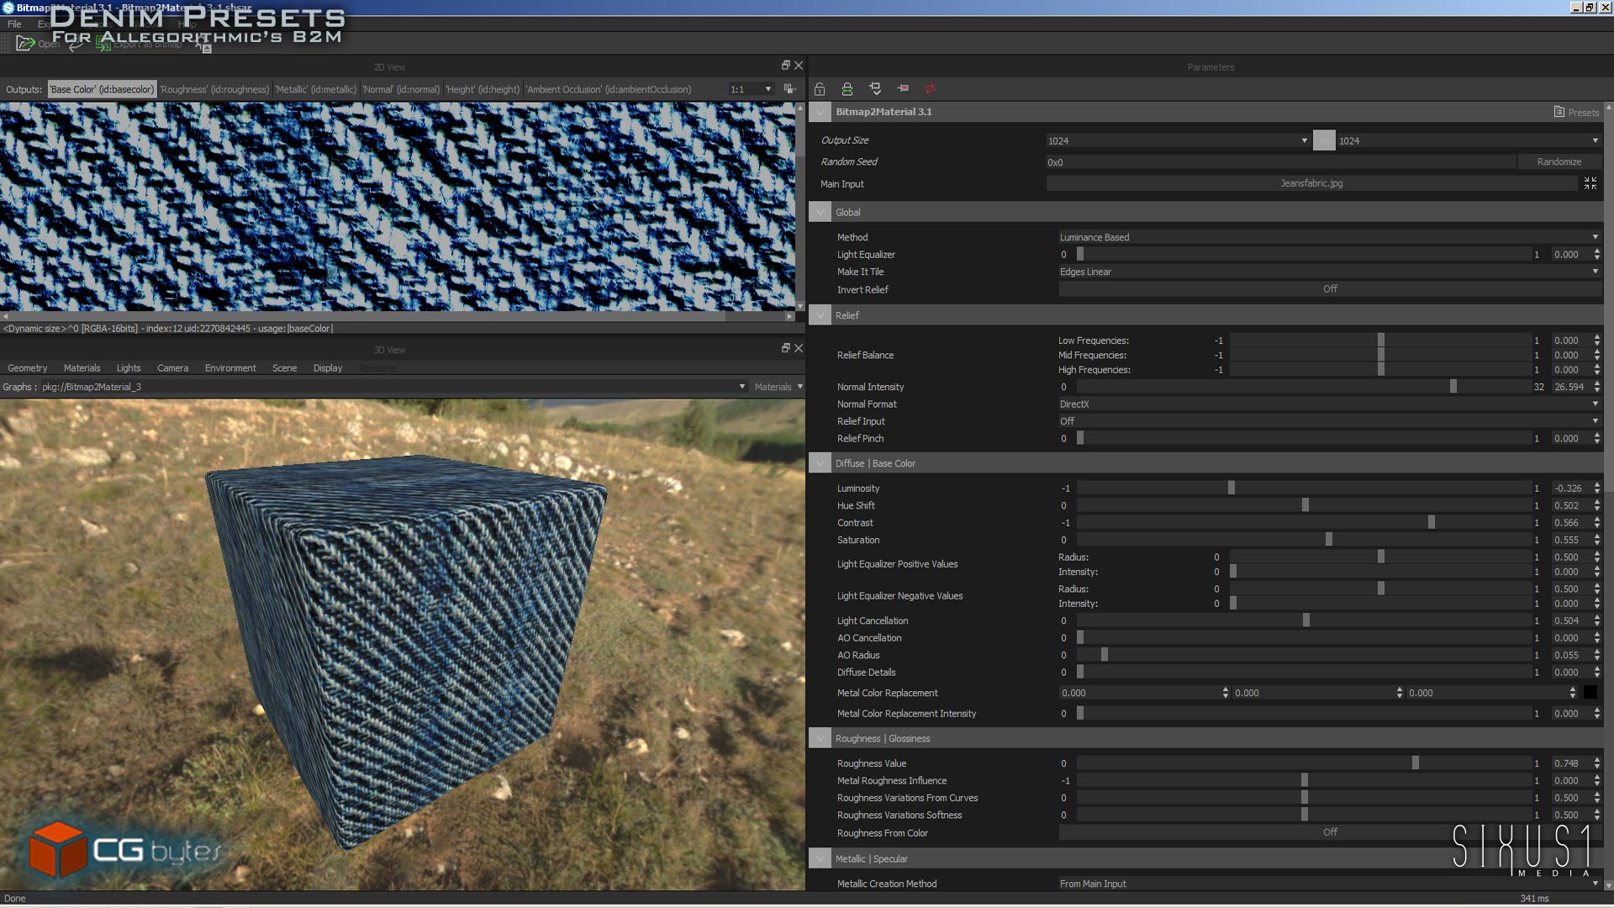Viewport: 1614px width, 908px height.
Task: Open the Geometry menu in 3D View
Action: pyautogui.click(x=28, y=368)
